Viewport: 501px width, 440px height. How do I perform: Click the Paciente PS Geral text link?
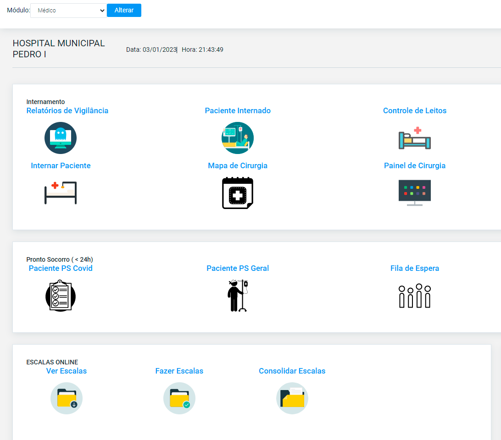(x=238, y=268)
